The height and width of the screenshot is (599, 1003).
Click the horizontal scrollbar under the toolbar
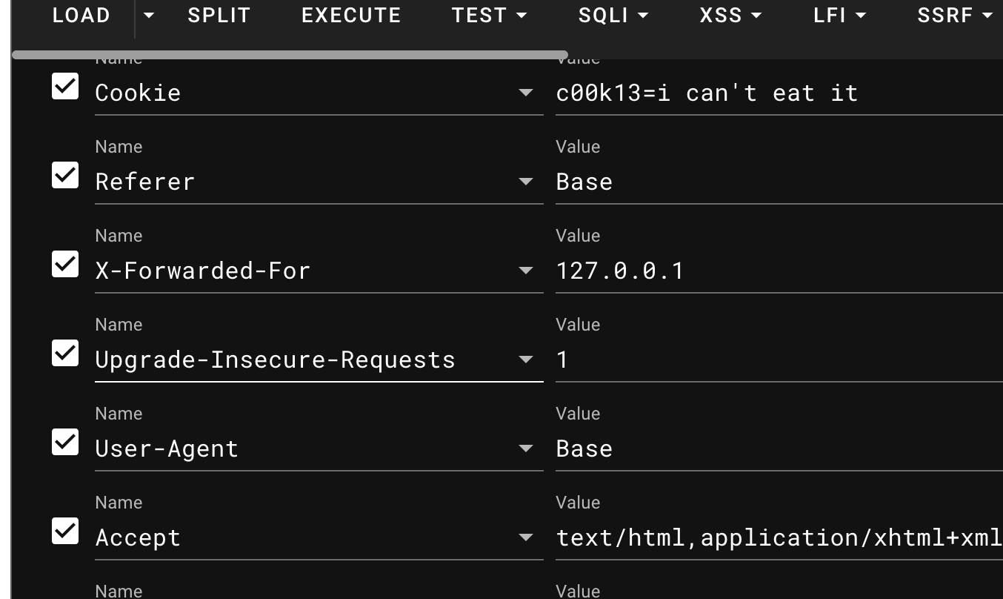(x=289, y=55)
